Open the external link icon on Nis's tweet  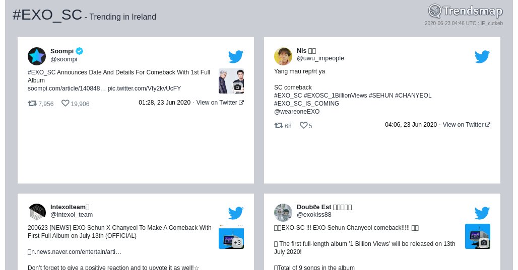click(488, 125)
